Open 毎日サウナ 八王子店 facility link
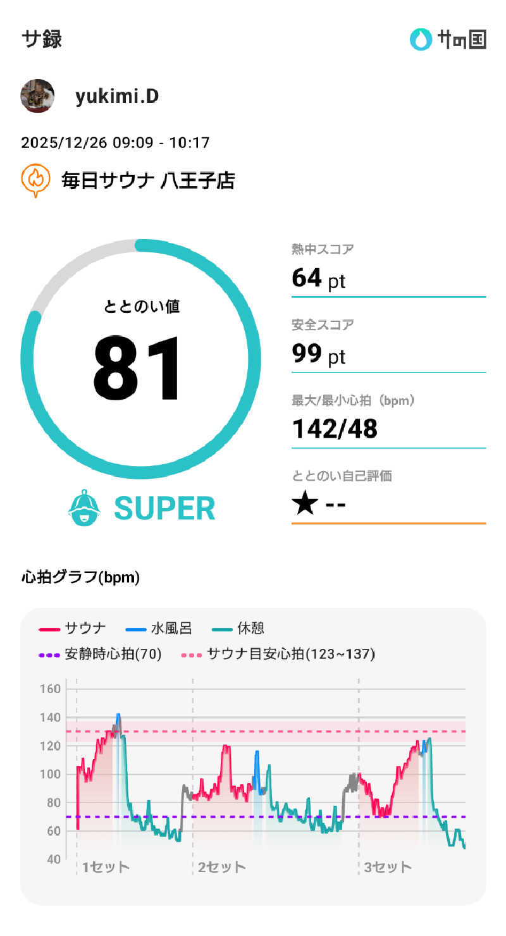The height and width of the screenshot is (936, 506). (x=148, y=181)
